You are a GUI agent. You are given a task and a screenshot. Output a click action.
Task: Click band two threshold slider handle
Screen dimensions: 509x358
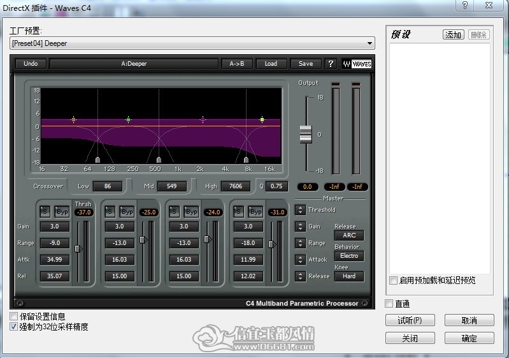pyautogui.click(x=143, y=240)
